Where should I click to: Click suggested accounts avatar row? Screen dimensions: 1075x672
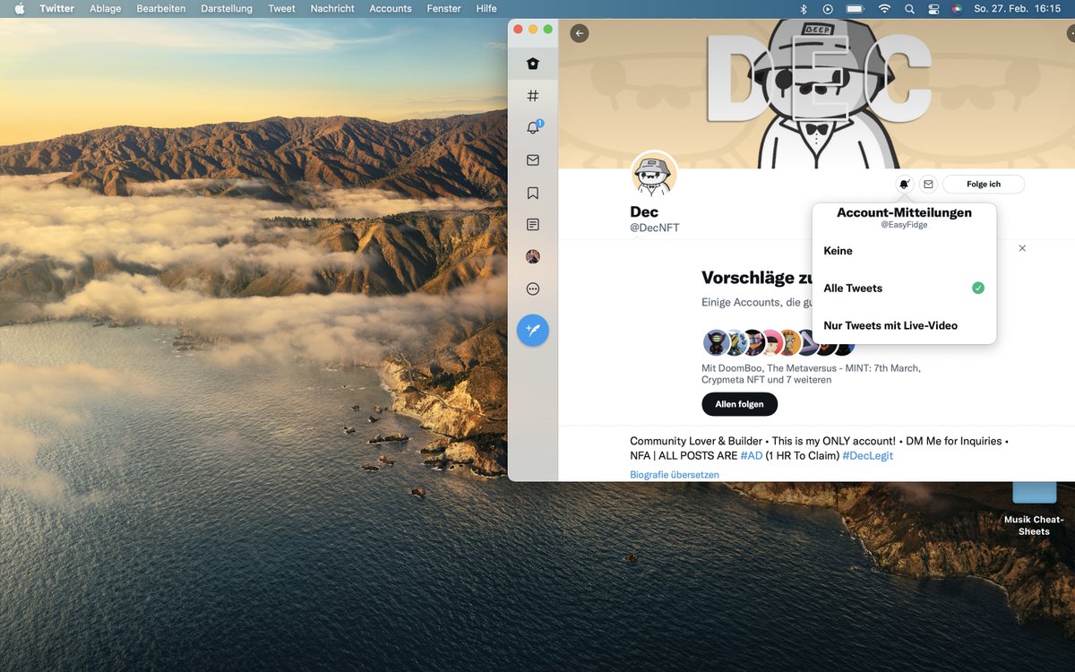coord(778,343)
